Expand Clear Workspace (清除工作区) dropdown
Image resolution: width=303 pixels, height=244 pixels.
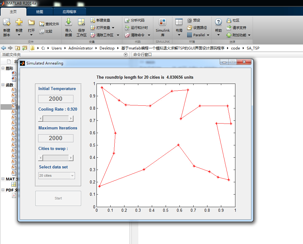(x=118, y=35)
